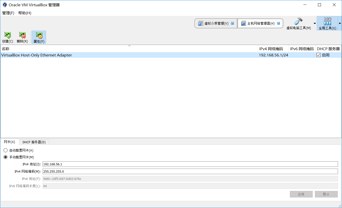Select 自动配置网卡(A) radio button
Viewport: 342px width, 208px height.
6,150
